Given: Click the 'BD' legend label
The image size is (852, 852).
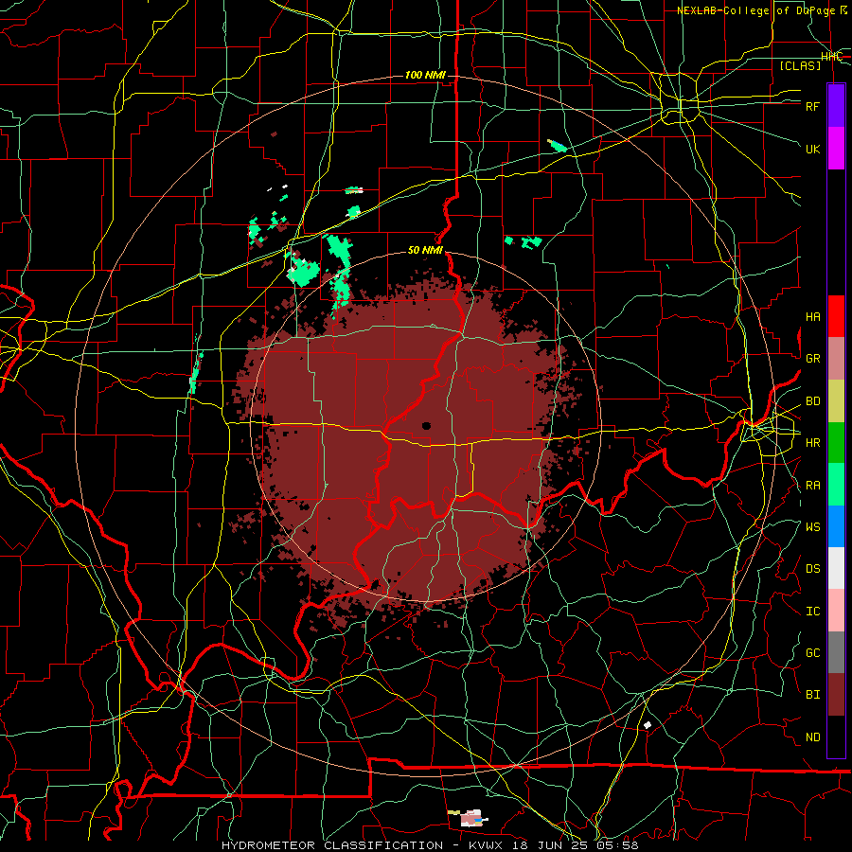Looking at the screenshot, I should [812, 401].
